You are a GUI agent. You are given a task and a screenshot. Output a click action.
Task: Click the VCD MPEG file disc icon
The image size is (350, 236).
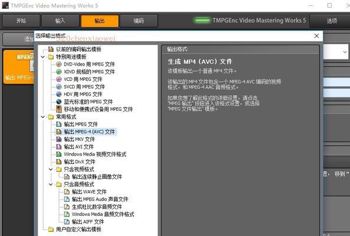[58, 79]
